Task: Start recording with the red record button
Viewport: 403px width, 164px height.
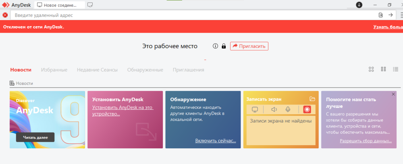Action: pyautogui.click(x=307, y=110)
